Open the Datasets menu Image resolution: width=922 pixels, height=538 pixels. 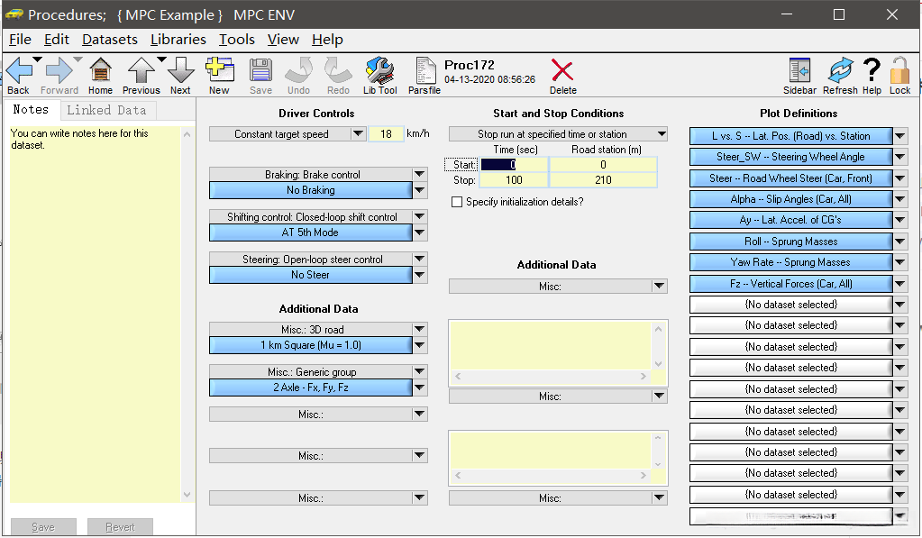click(109, 40)
